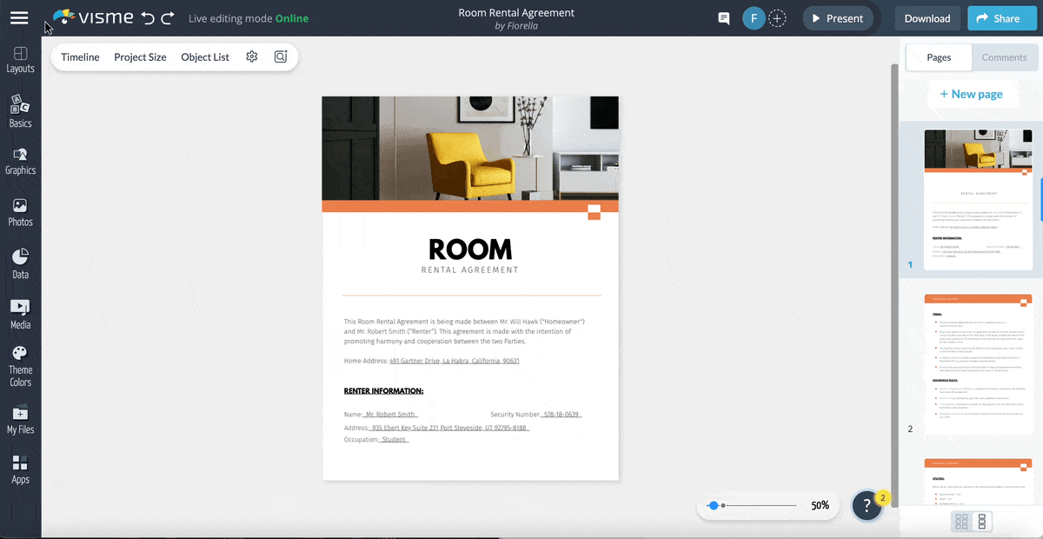Select the Object List tab
This screenshot has height=539, width=1043.
(205, 57)
